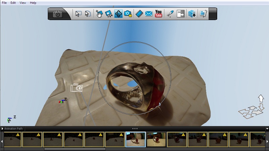Click the up arrow of navigation widget
Screen dimensions: 269x151
tap(261, 98)
